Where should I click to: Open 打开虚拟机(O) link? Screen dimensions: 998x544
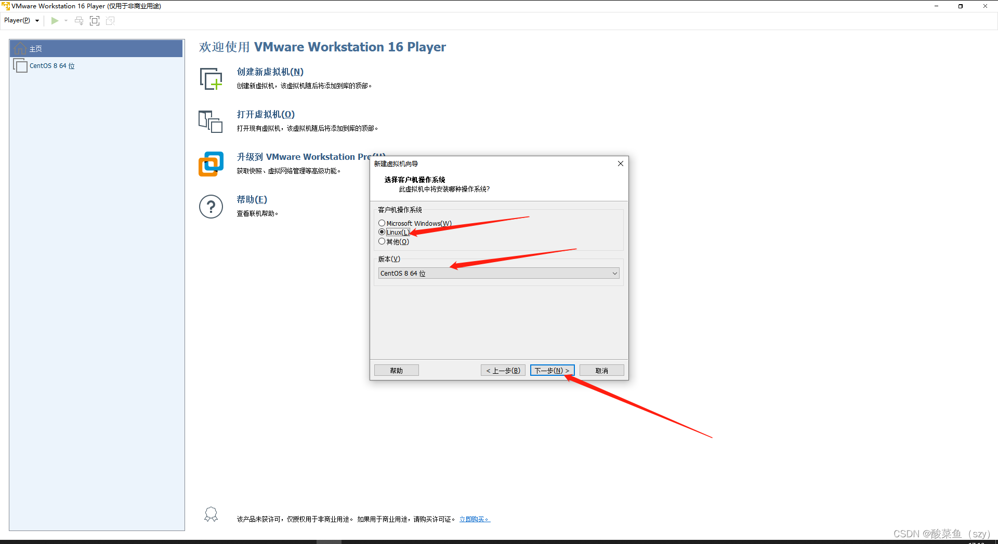[266, 115]
